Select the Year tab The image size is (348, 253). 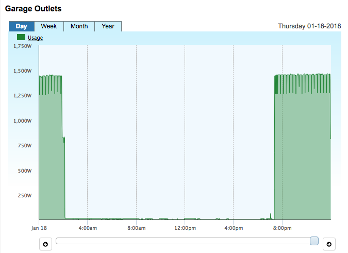click(x=108, y=26)
